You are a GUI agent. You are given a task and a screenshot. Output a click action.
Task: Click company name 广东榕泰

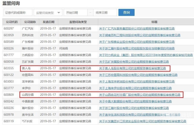click(x=28, y=42)
